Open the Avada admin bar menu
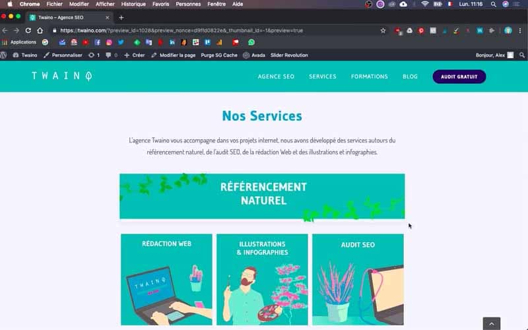This screenshot has height=330, width=528. [x=254, y=55]
